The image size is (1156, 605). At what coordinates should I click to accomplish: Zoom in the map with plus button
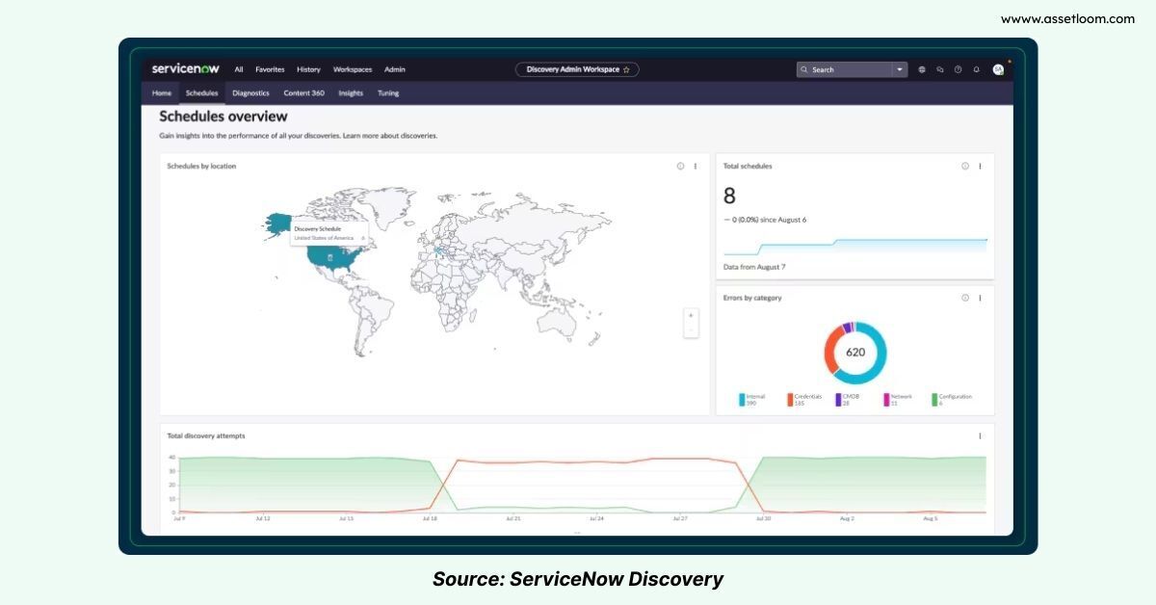[x=691, y=315]
